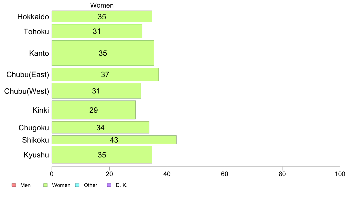This screenshot has height=215, width=348.
Task: Select the tall Kanto bar
Action: (103, 53)
